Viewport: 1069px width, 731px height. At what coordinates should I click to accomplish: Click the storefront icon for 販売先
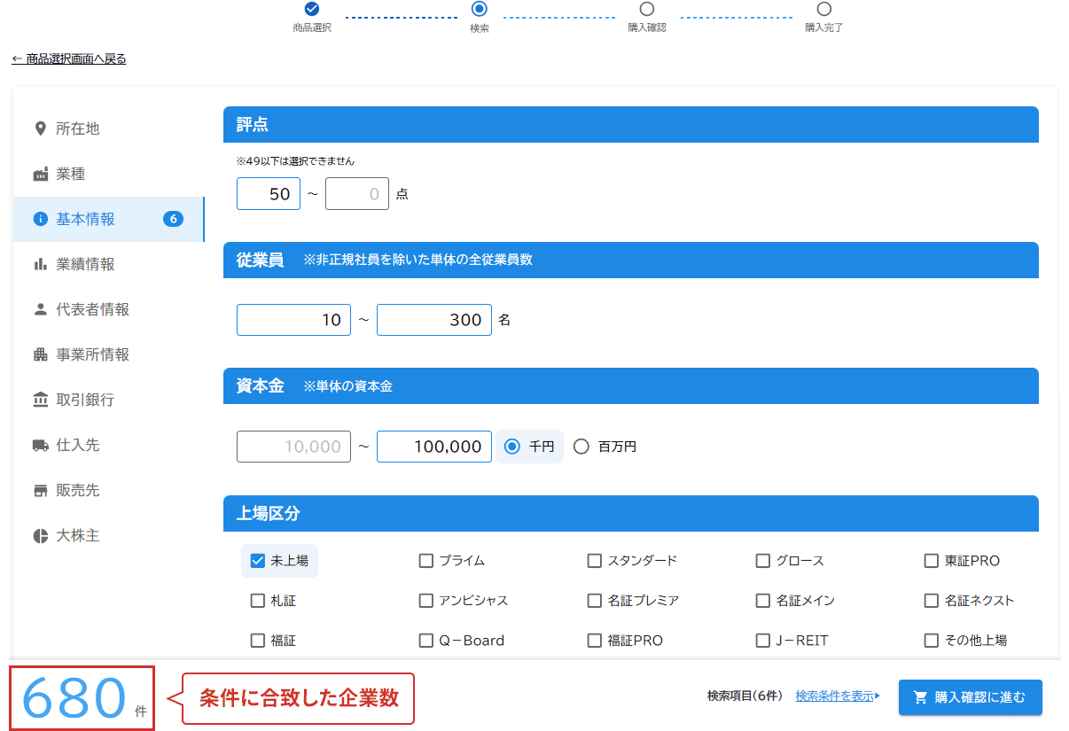pyautogui.click(x=40, y=491)
